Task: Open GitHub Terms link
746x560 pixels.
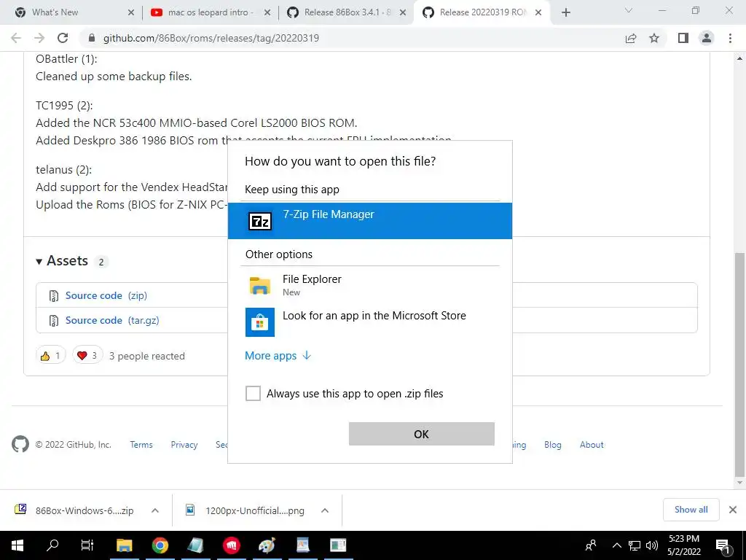Action: point(141,444)
